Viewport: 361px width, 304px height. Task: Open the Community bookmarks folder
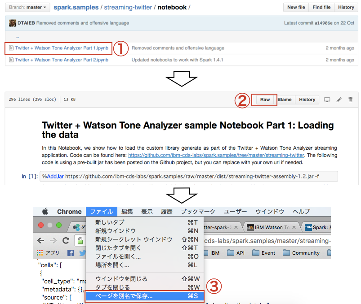pyautogui.click(x=301, y=253)
